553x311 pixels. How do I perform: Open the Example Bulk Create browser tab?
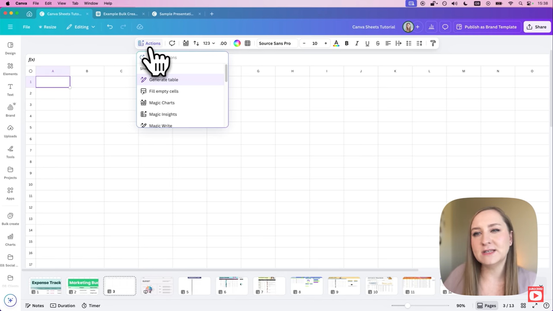pyautogui.click(x=120, y=14)
